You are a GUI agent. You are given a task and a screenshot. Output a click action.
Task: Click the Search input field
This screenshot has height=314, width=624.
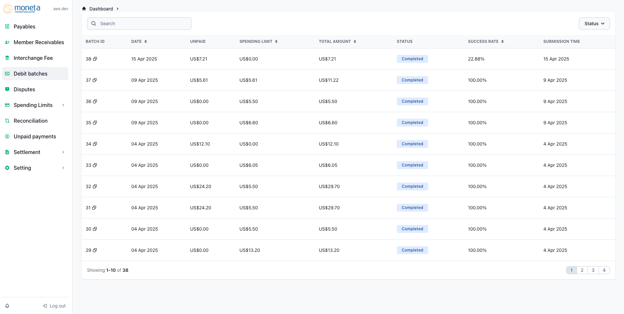pyautogui.click(x=139, y=24)
